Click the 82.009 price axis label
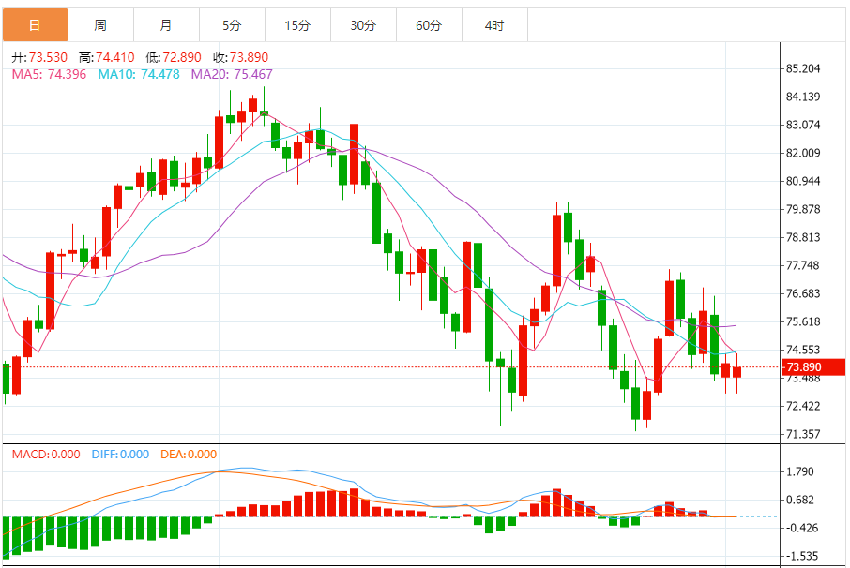This screenshot has width=850, height=568. pos(803,153)
